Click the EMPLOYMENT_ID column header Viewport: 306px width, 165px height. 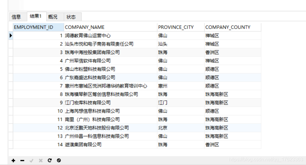[38, 27]
